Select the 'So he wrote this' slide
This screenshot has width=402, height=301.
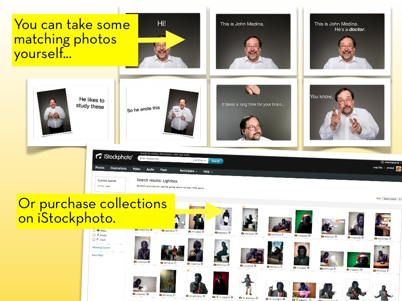point(163,112)
